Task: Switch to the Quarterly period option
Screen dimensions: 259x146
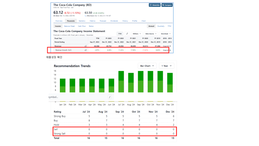Action: pyautogui.click(x=161, y=26)
